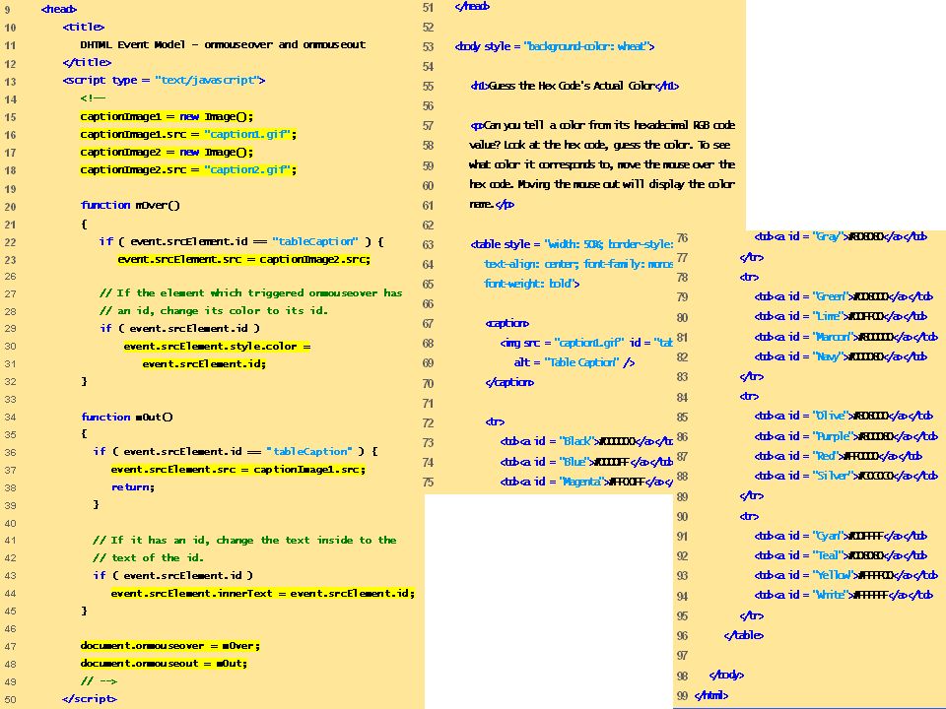
Task: Click the HTML comment opener "<!--" on line 14
Action: 93,97
